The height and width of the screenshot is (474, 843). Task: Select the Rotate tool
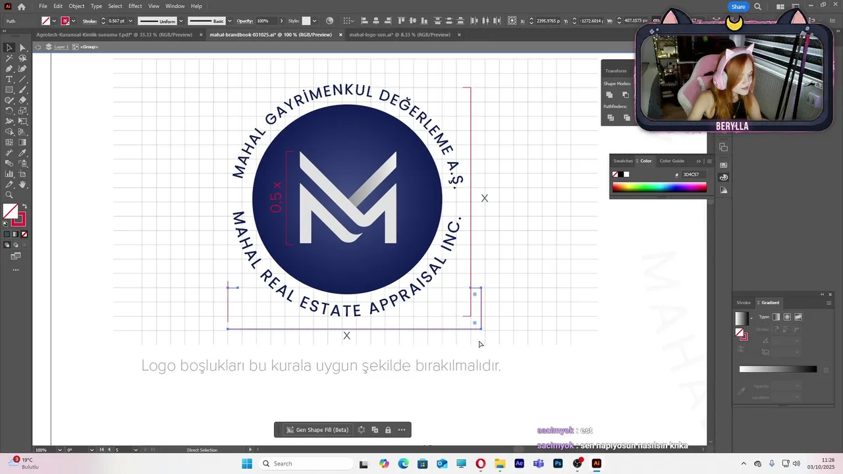click(x=9, y=111)
